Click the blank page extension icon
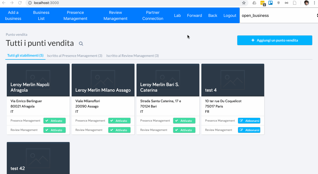Screen dimensions: 318x174 295,3
